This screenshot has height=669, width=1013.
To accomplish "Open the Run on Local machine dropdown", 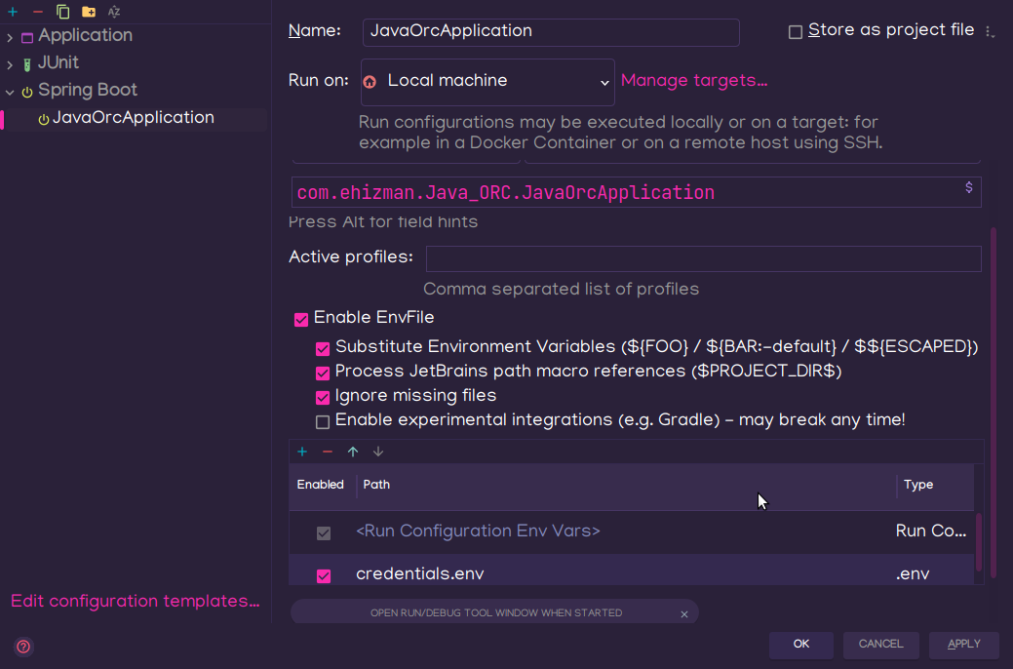I will pos(487,82).
